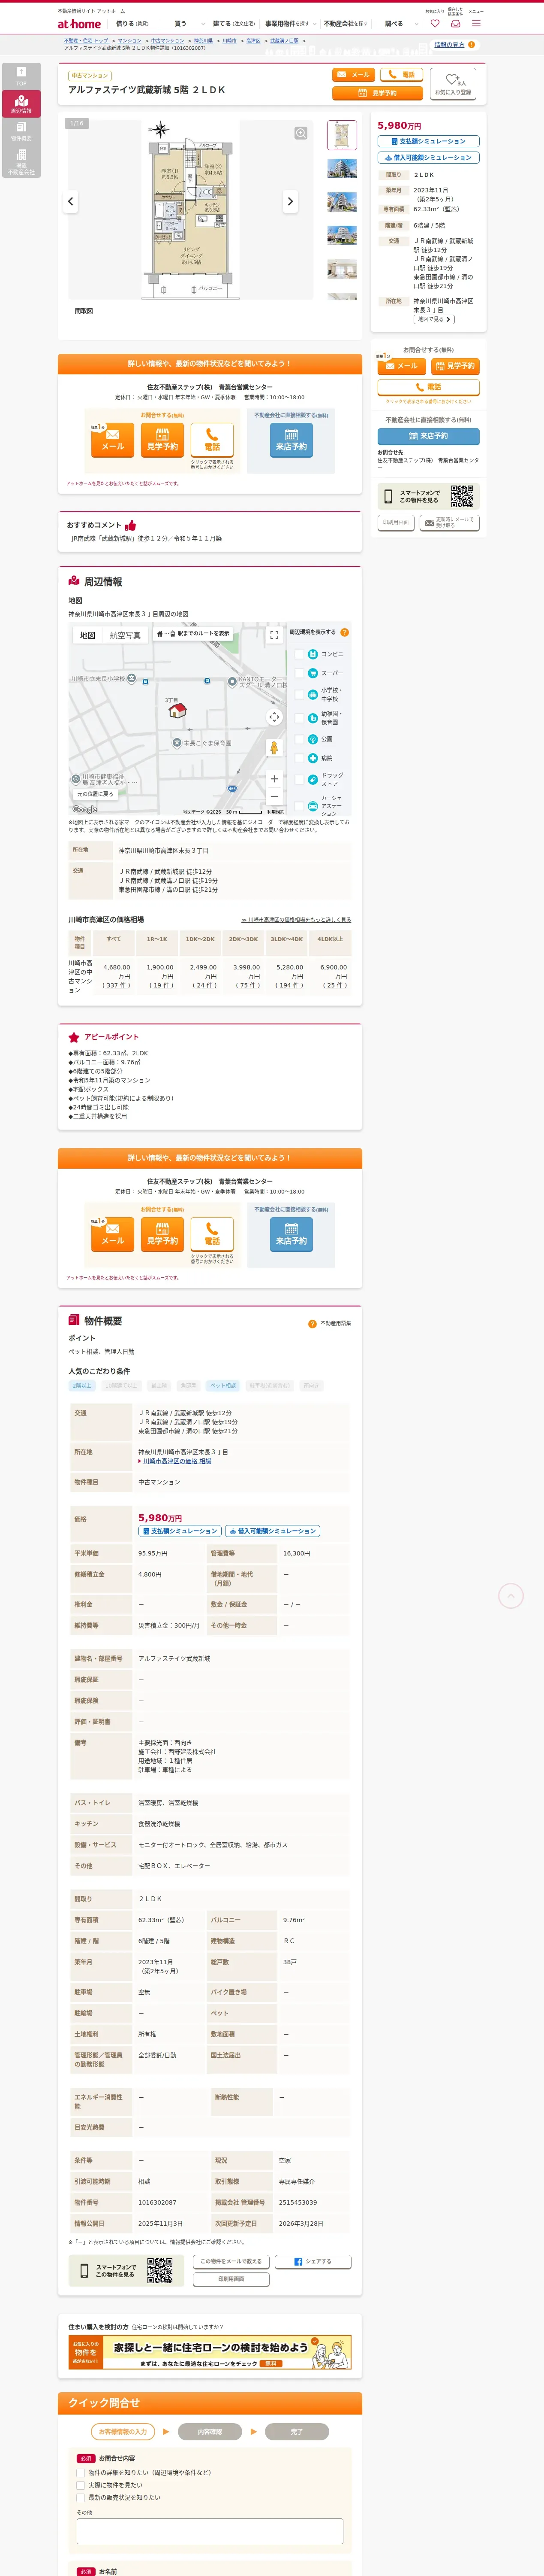Show previous property photo arrow
The height and width of the screenshot is (2576, 544).
click(x=70, y=201)
